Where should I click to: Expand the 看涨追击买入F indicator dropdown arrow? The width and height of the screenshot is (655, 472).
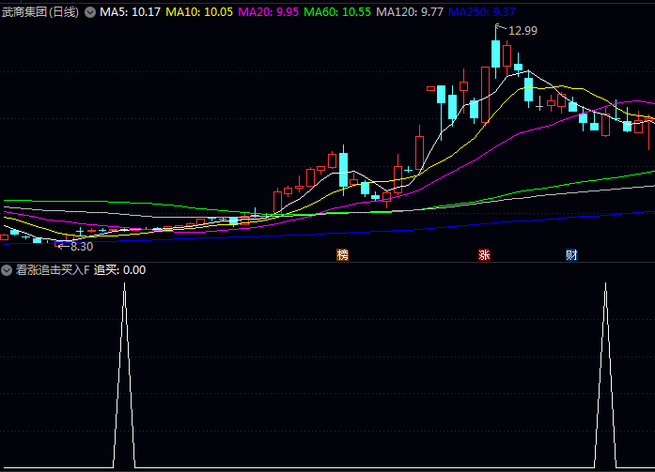point(7,270)
